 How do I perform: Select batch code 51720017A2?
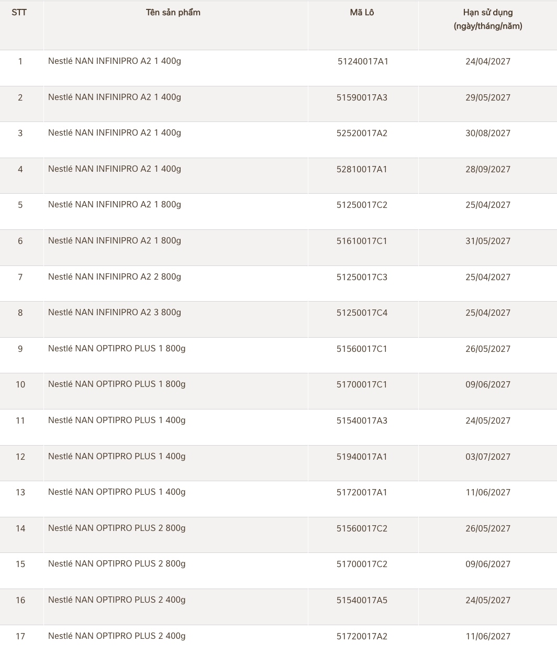pyautogui.click(x=362, y=637)
